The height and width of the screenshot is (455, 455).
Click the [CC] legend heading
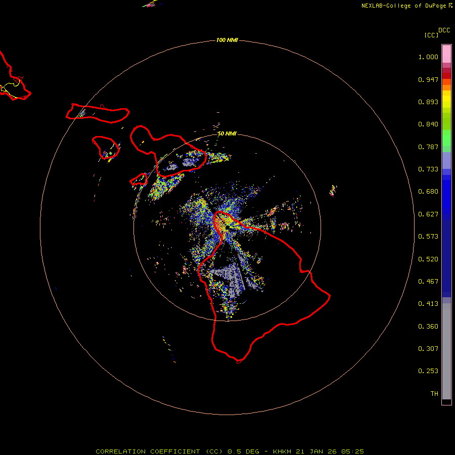[x=431, y=35]
